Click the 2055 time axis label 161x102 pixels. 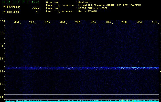point(78,22)
